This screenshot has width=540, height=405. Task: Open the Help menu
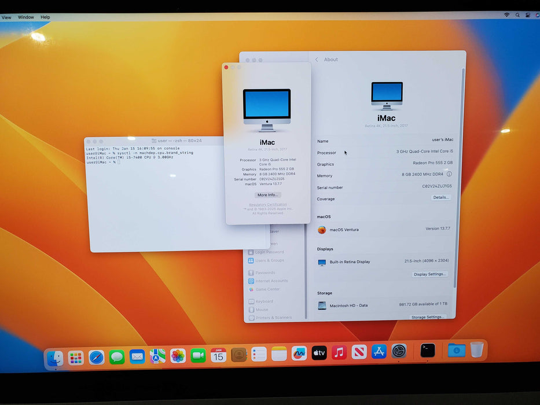pos(45,17)
